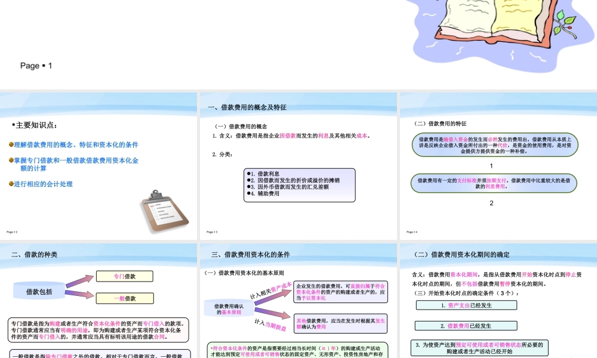The width and height of the screenshot is (597, 358).
Task: Click the 一般借款 outlined box
Action: coord(125,298)
